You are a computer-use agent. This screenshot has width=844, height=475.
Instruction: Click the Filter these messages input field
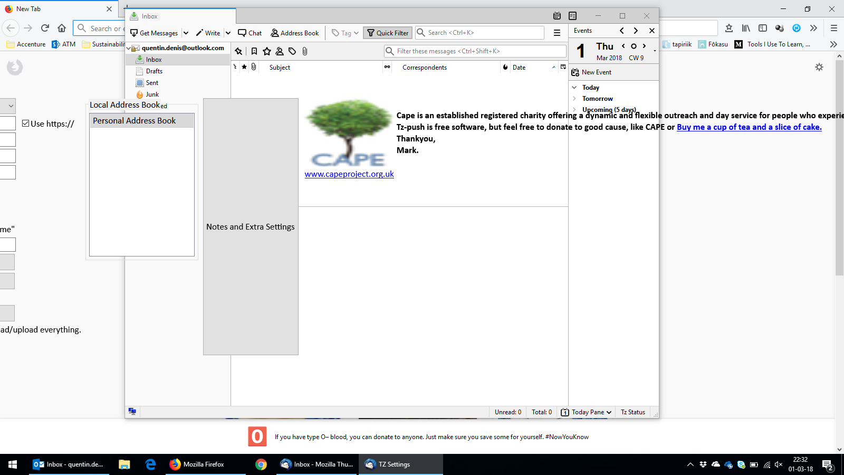pos(475,51)
